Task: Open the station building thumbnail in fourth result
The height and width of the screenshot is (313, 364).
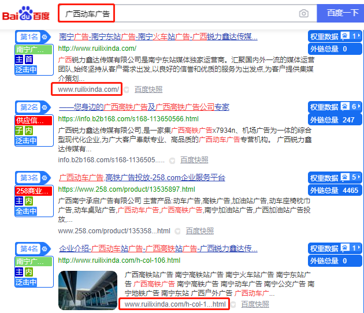Action: (88, 290)
